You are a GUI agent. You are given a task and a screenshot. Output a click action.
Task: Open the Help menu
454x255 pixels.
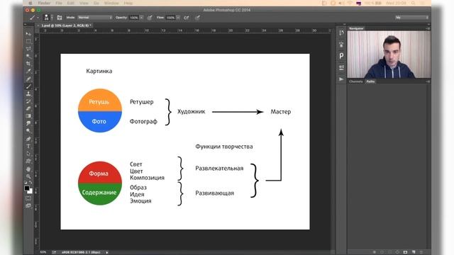(x=128, y=3)
